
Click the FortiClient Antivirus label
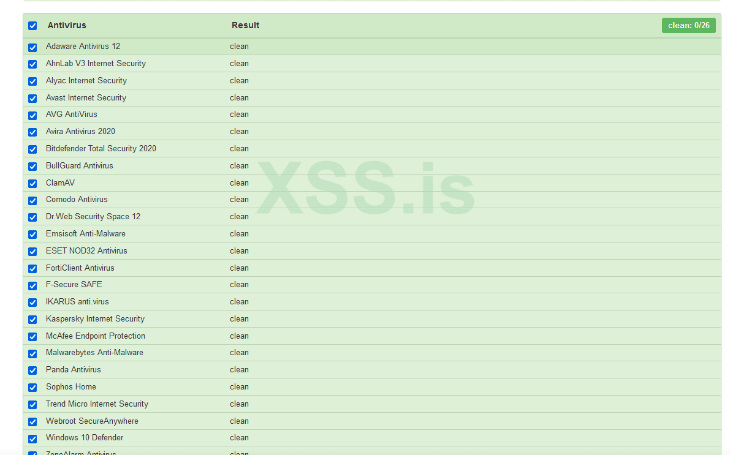tap(80, 268)
